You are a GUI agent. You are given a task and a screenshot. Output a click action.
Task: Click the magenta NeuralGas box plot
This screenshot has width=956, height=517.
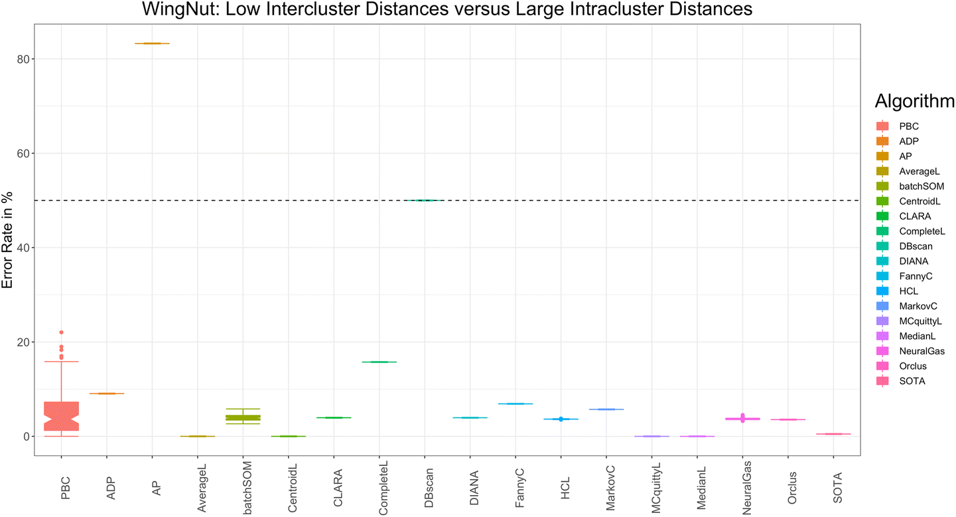(x=742, y=419)
